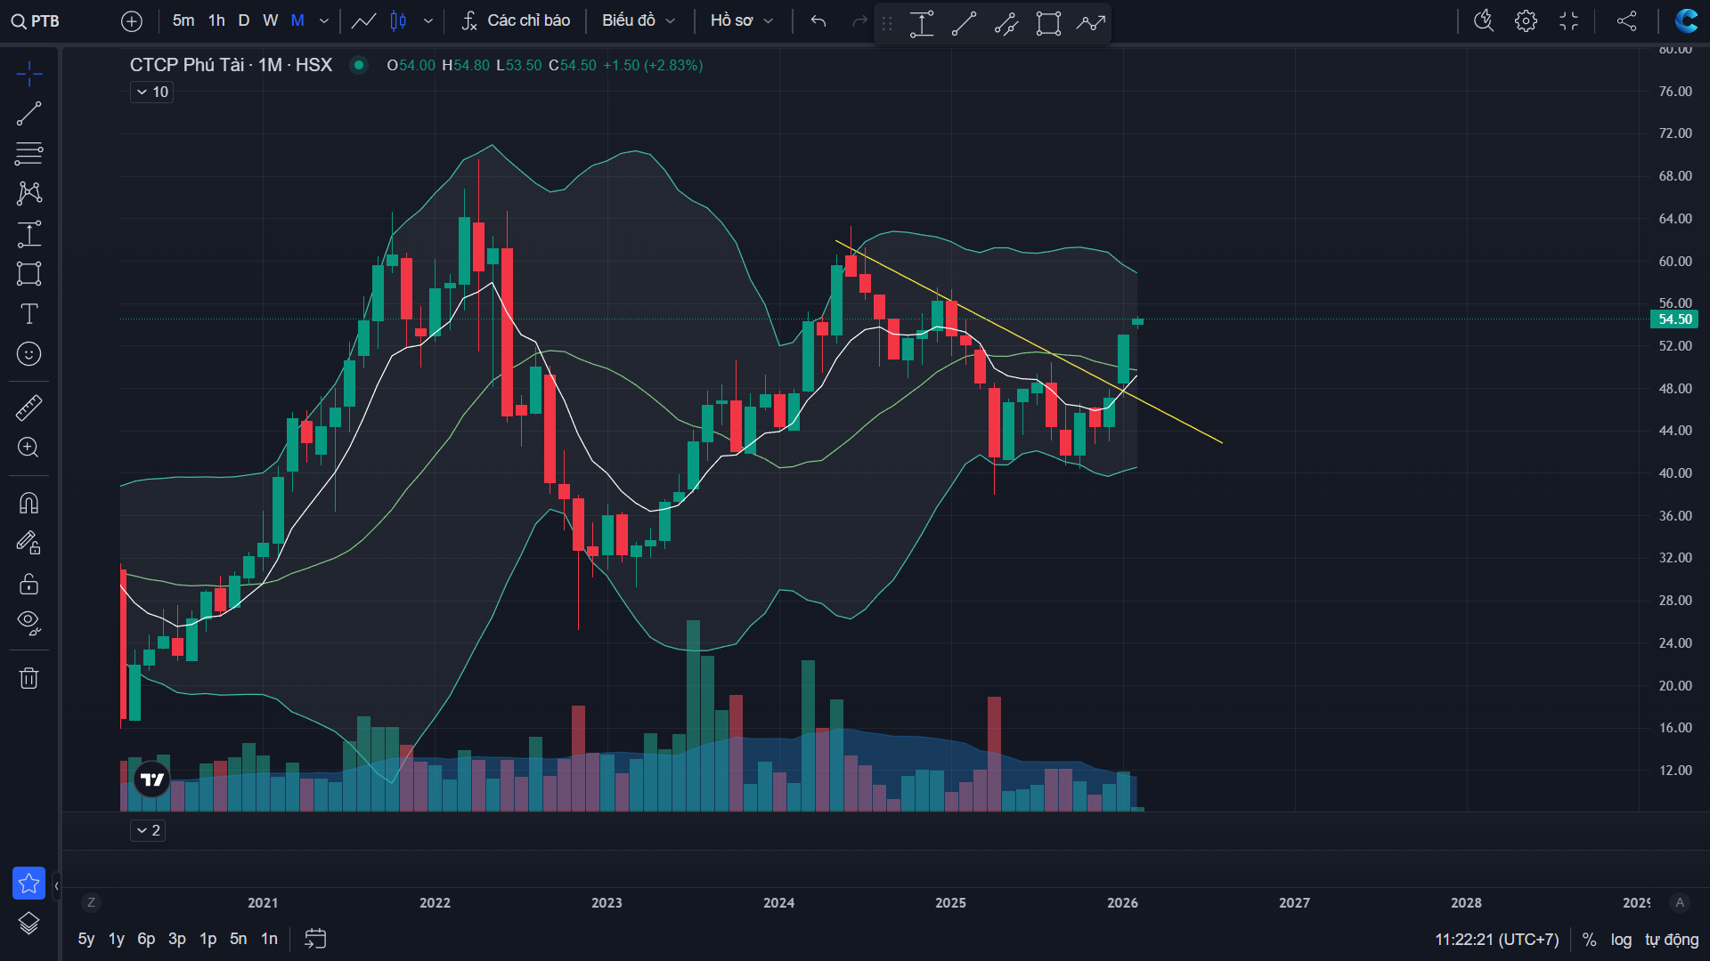Click the 54.50 current price label
Screen dimensions: 1710x961
tap(1674, 319)
